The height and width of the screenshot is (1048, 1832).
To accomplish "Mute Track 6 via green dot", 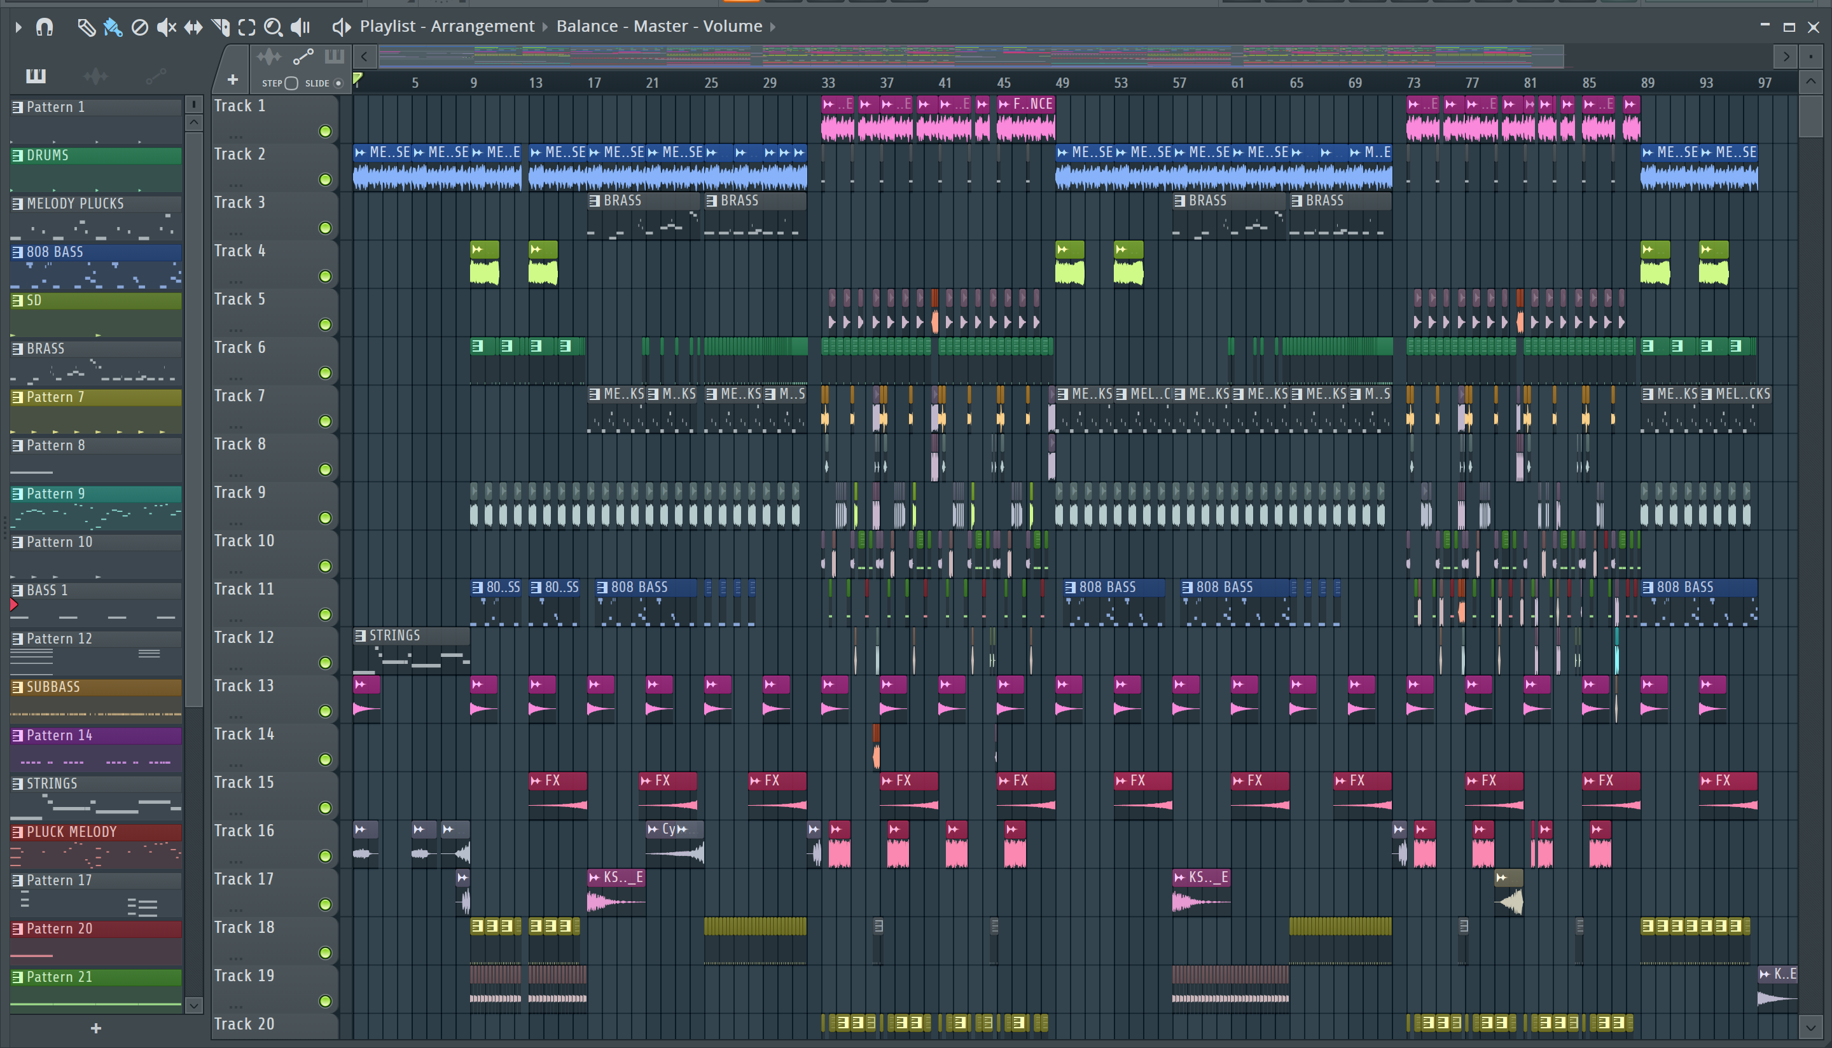I will 325,373.
